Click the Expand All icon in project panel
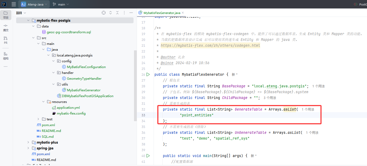Image resolution: width=367 pixels, height=166 pixels. [111, 13]
